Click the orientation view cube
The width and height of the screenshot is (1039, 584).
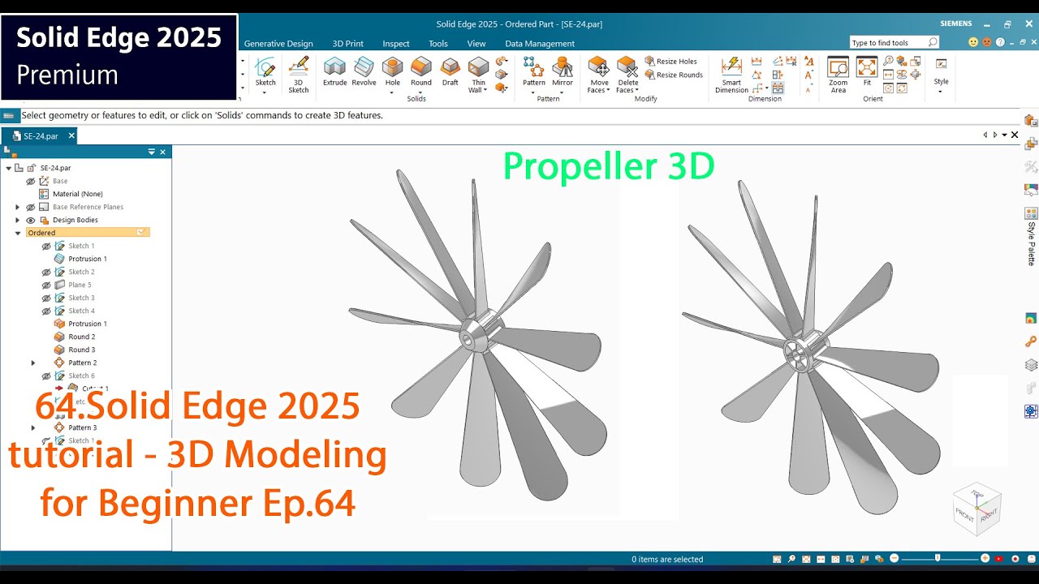(977, 509)
